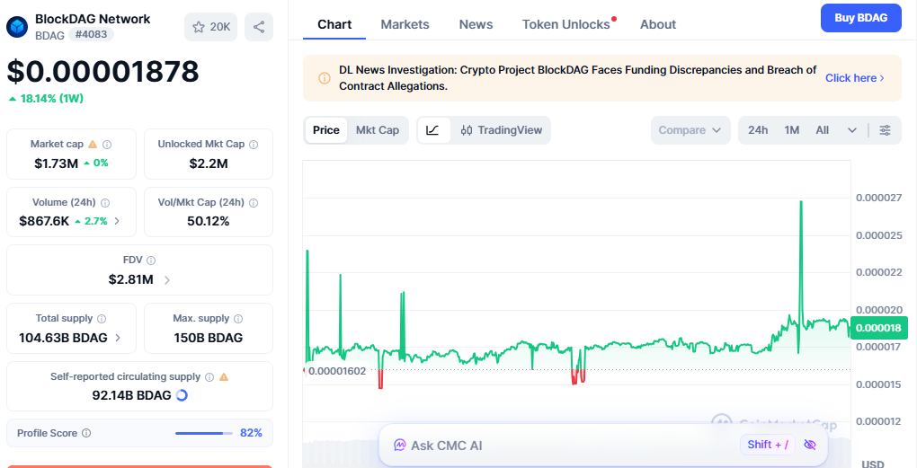Click the DL News Investigation banner headline
This screenshot has height=468, width=917.
pyautogui.click(x=578, y=78)
